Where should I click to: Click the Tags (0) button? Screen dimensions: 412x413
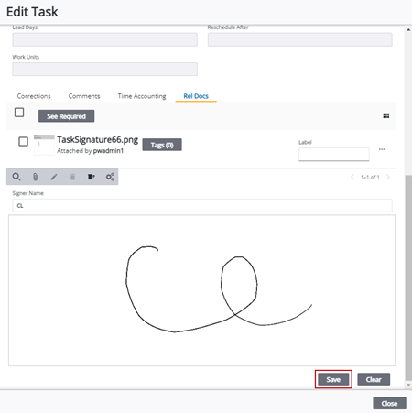(162, 145)
